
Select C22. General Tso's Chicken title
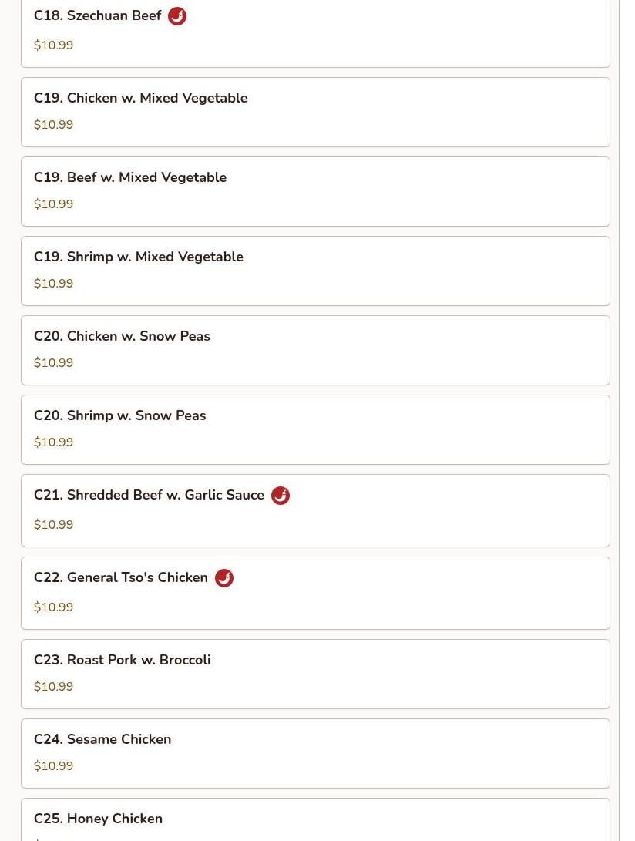121,577
